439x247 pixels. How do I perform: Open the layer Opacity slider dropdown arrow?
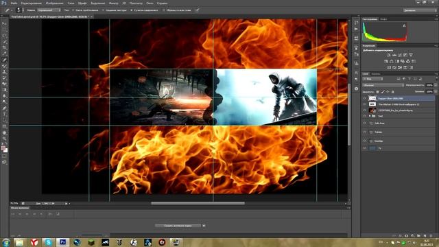pos(436,85)
